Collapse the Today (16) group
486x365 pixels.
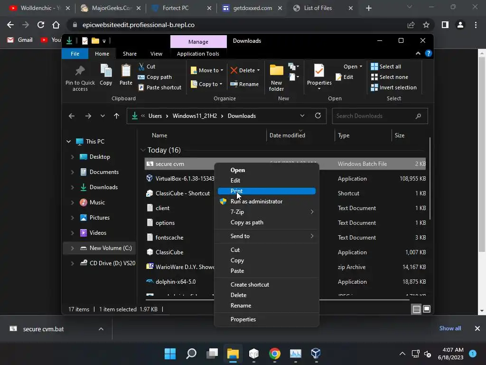[x=142, y=150]
